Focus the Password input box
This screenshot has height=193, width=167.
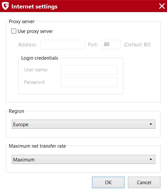point(89,82)
